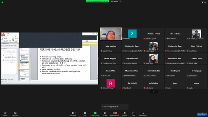The height and width of the screenshot is (117, 208).
Task: Click the slide title 'PERTIMBANGAN PROSES DESAIN'
Action: point(60,50)
